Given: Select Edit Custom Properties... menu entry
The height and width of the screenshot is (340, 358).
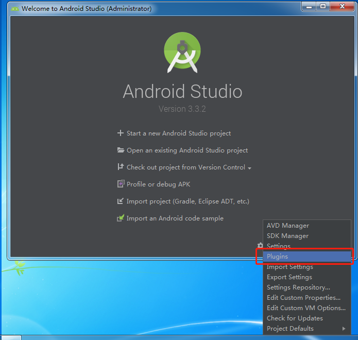Looking at the screenshot, I should 307,298.
